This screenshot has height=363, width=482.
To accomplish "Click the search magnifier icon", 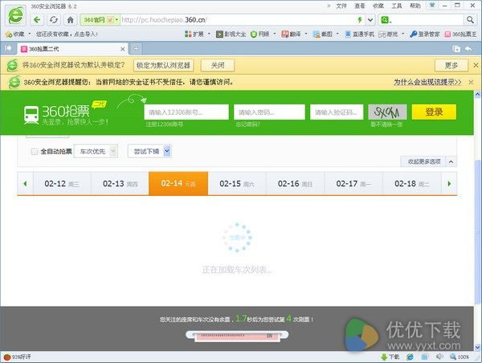I will click(470, 20).
